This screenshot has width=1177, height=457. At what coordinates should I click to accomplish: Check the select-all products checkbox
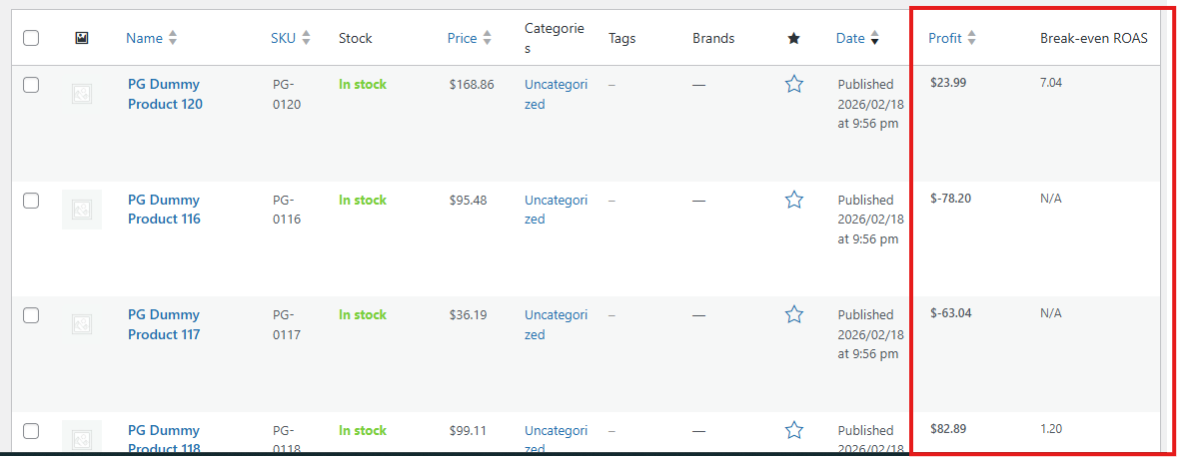[31, 38]
